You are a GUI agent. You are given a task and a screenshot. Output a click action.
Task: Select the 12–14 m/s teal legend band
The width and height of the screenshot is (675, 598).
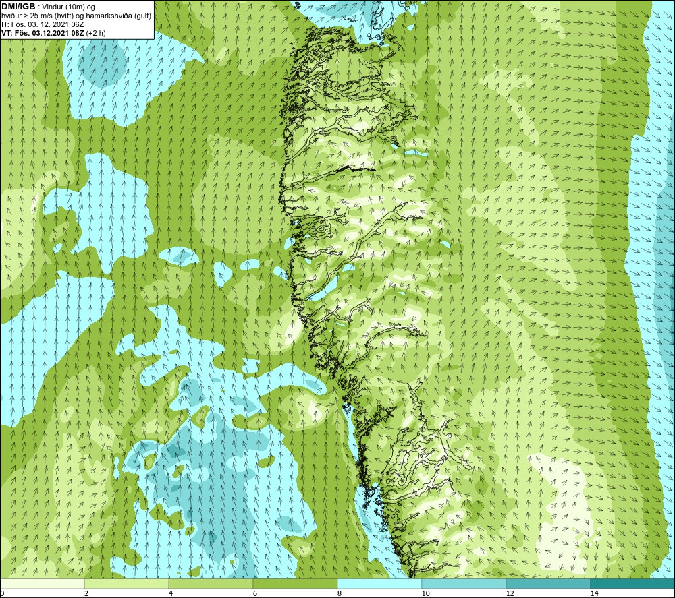548,584
